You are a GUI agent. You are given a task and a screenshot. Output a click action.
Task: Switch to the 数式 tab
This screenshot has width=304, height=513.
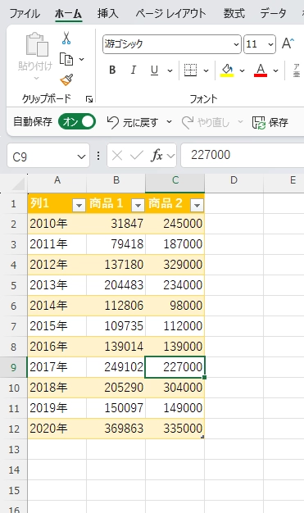(234, 14)
